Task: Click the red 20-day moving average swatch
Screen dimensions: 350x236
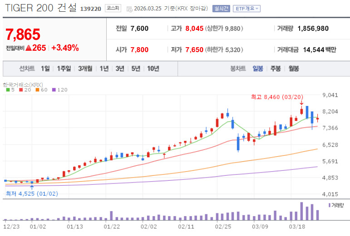Action: (x=21, y=90)
